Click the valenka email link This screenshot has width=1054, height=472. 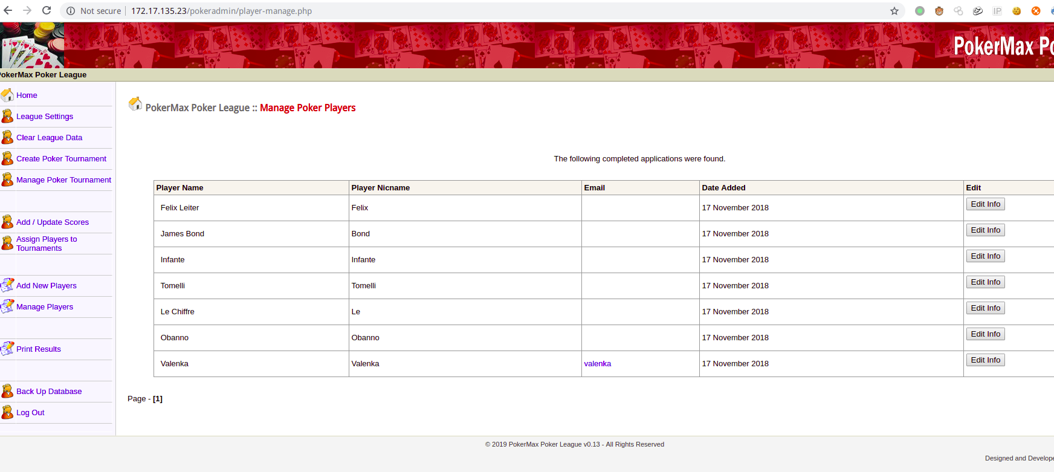(597, 363)
